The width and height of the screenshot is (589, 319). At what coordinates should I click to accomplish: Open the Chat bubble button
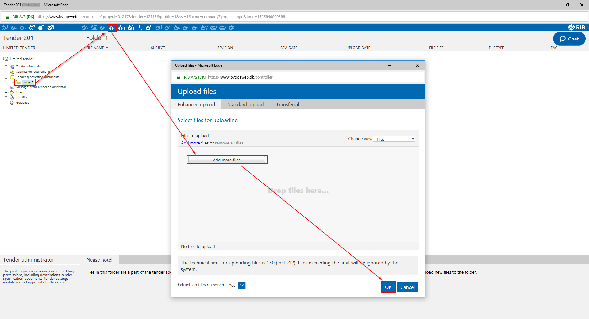point(569,39)
